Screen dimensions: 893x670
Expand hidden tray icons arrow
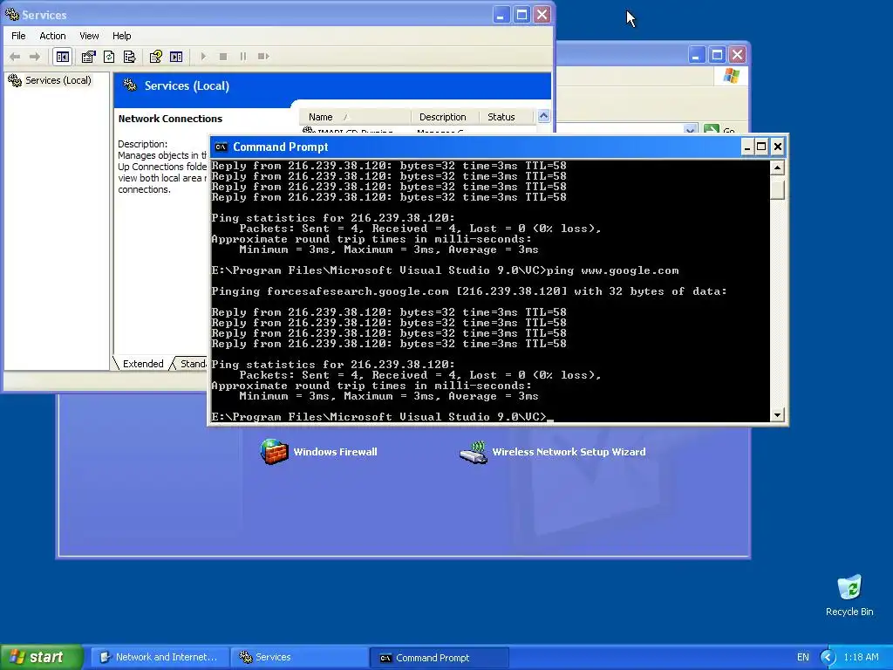coord(828,658)
